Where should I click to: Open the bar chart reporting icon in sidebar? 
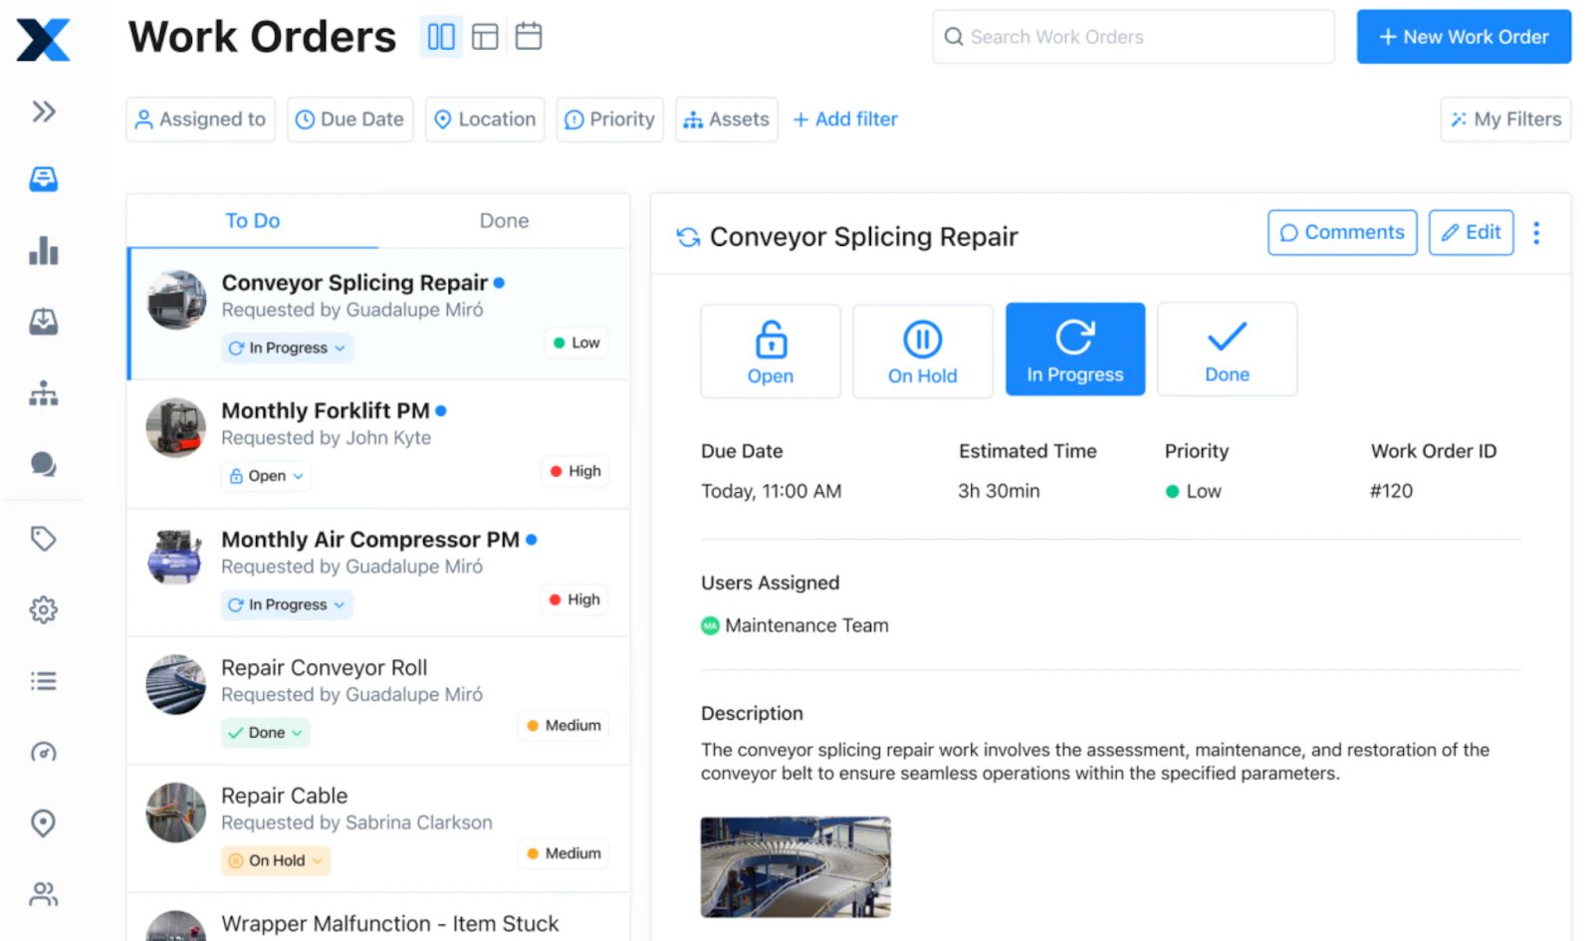[43, 250]
